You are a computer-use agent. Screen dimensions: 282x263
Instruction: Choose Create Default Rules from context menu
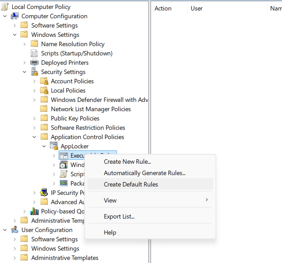click(131, 184)
